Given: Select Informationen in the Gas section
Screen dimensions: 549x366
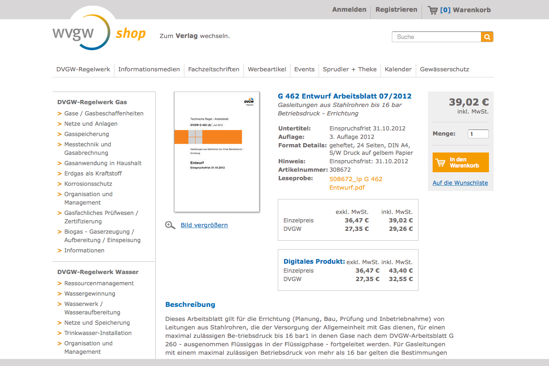Looking at the screenshot, I should pos(84,251).
